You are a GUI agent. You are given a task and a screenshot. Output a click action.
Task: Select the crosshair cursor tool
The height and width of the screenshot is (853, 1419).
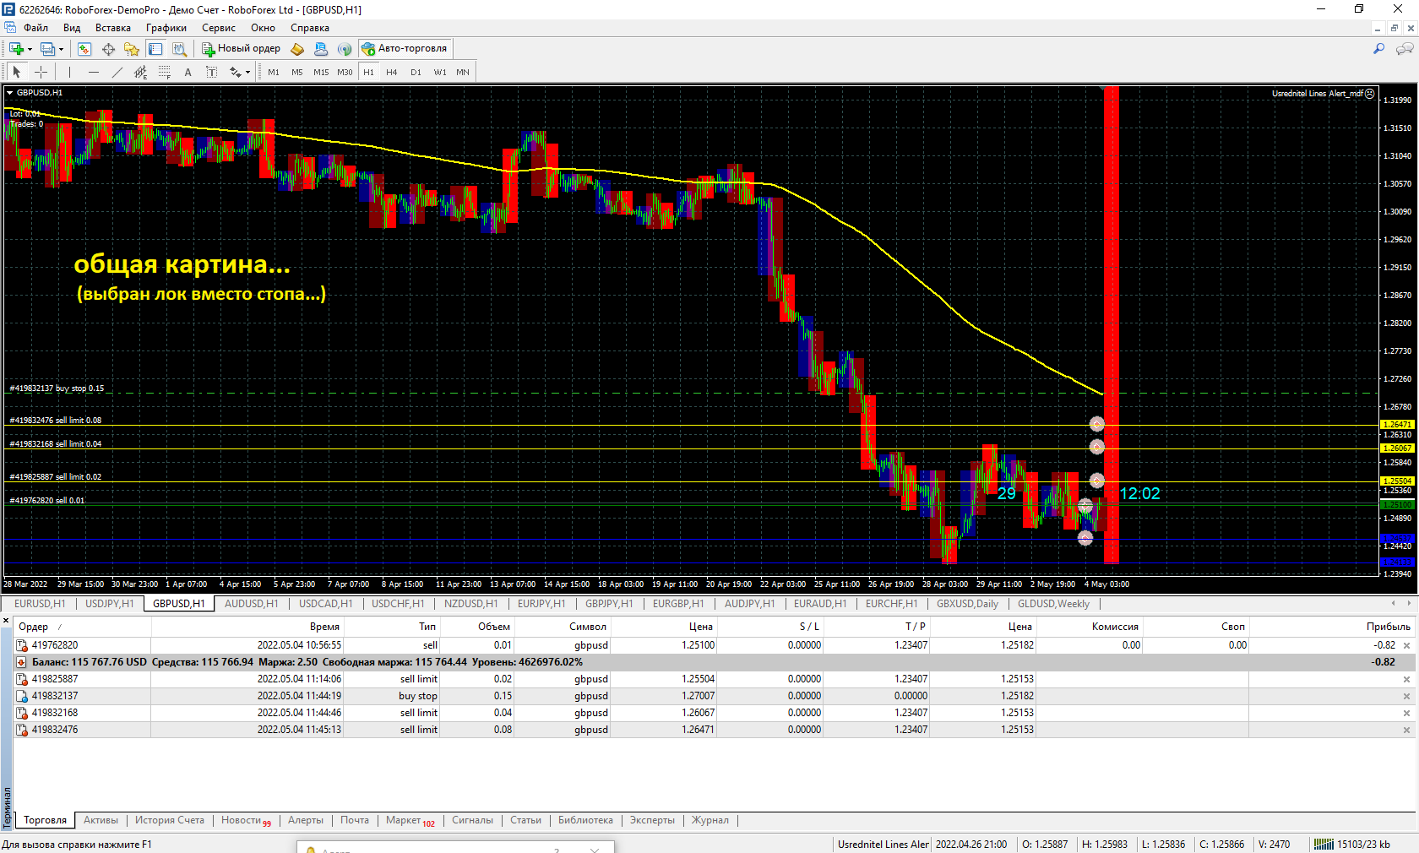(x=41, y=73)
